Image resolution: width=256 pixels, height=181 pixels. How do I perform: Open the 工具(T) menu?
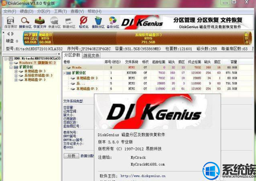coord(60,11)
